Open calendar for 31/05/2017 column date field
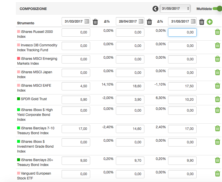This screenshot has width=222, height=182. (x=193, y=21)
